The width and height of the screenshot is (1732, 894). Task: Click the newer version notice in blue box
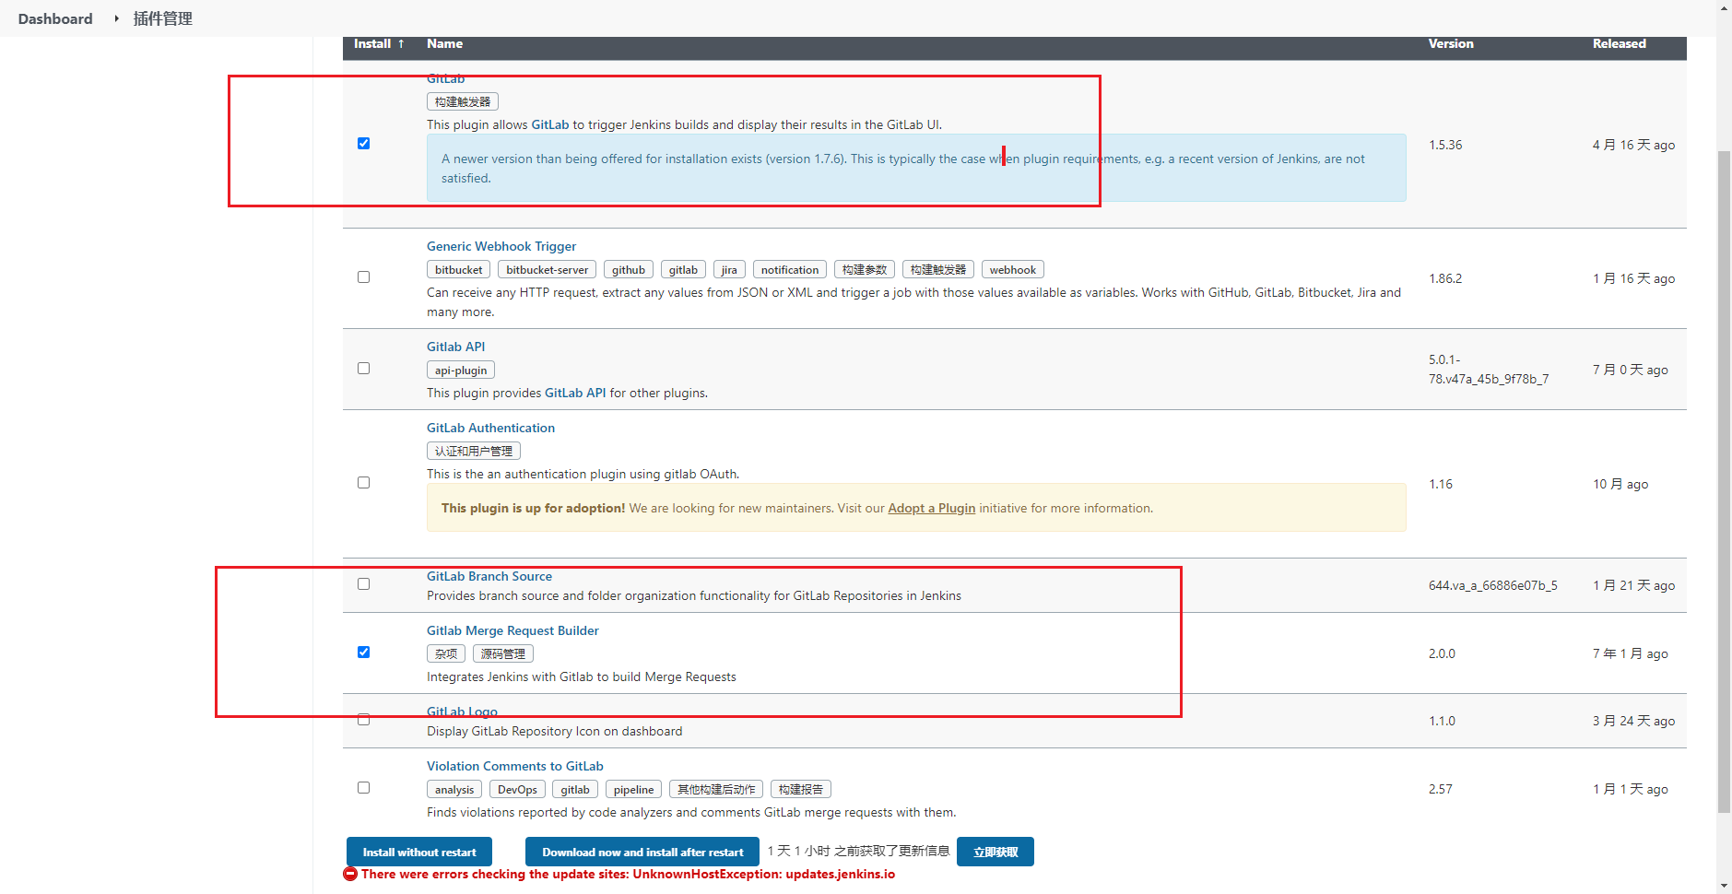point(916,168)
